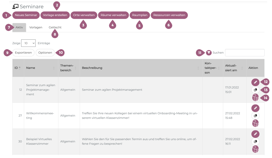Open the Zeige entries count dropdown

(x=28, y=43)
